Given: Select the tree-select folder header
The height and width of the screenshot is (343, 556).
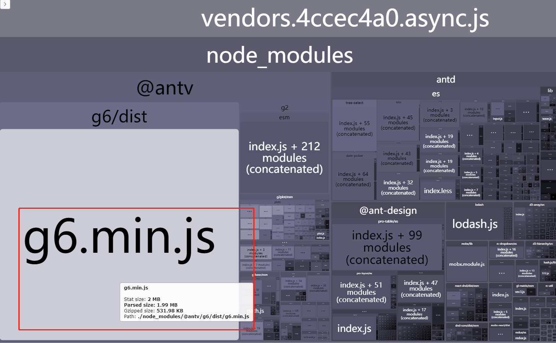Looking at the screenshot, I should pos(354,103).
